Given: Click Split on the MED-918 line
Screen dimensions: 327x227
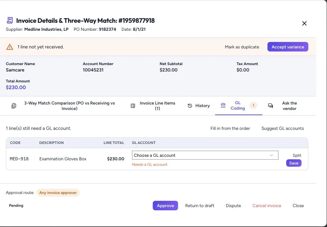Looking at the screenshot, I should pyautogui.click(x=297, y=155).
